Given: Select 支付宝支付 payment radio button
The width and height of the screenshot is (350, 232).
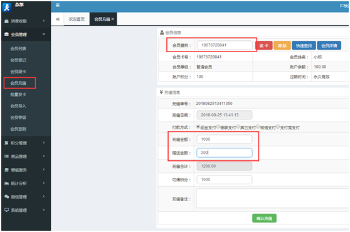Looking at the screenshot, I should 278,126.
